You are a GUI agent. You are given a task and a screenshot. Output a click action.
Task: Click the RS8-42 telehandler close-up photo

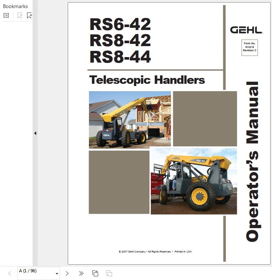194,181
